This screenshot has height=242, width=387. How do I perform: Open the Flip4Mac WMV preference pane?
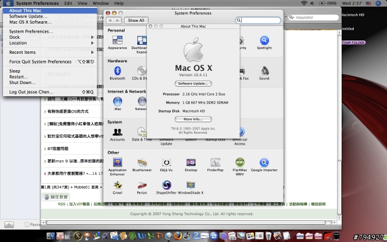point(239,167)
